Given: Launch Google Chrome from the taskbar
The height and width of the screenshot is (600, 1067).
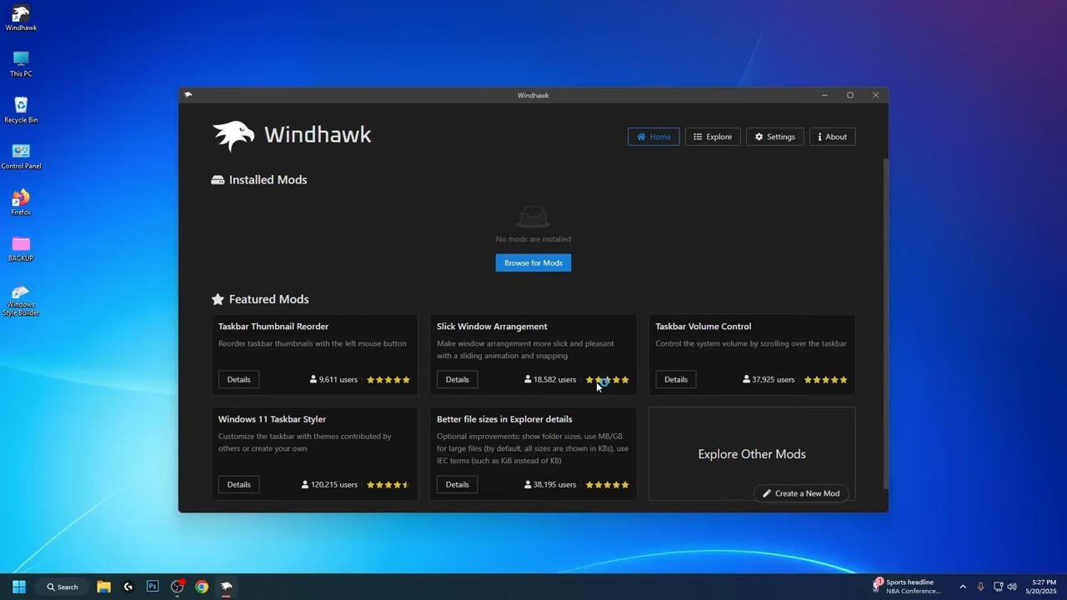Looking at the screenshot, I should [x=202, y=587].
